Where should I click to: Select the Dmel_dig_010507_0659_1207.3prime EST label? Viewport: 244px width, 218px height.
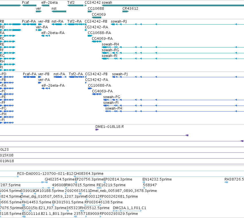click(54, 196)
